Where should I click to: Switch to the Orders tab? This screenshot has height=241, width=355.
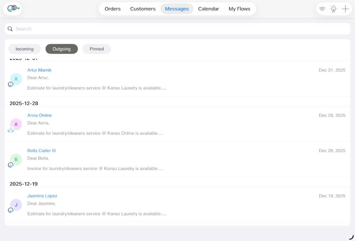tap(112, 9)
